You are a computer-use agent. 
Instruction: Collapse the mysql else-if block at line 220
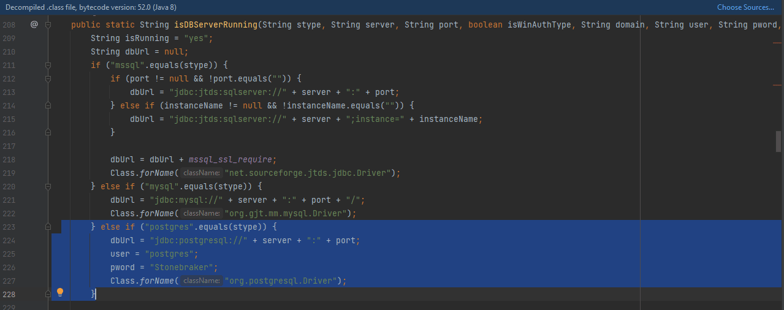tap(48, 187)
